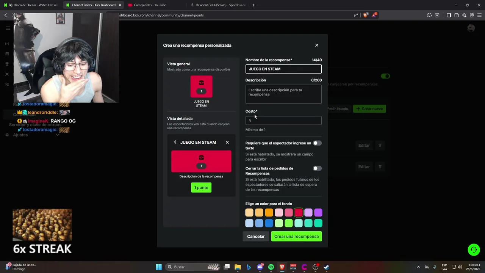The height and width of the screenshot is (273, 485).
Task: Click the second Editar button
Action: (364, 166)
